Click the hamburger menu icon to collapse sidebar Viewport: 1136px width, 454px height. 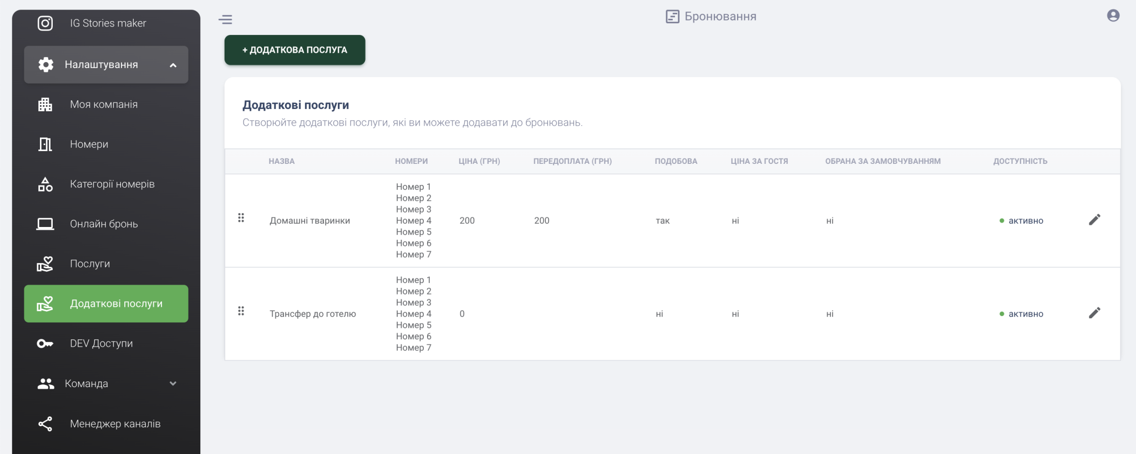point(225,20)
